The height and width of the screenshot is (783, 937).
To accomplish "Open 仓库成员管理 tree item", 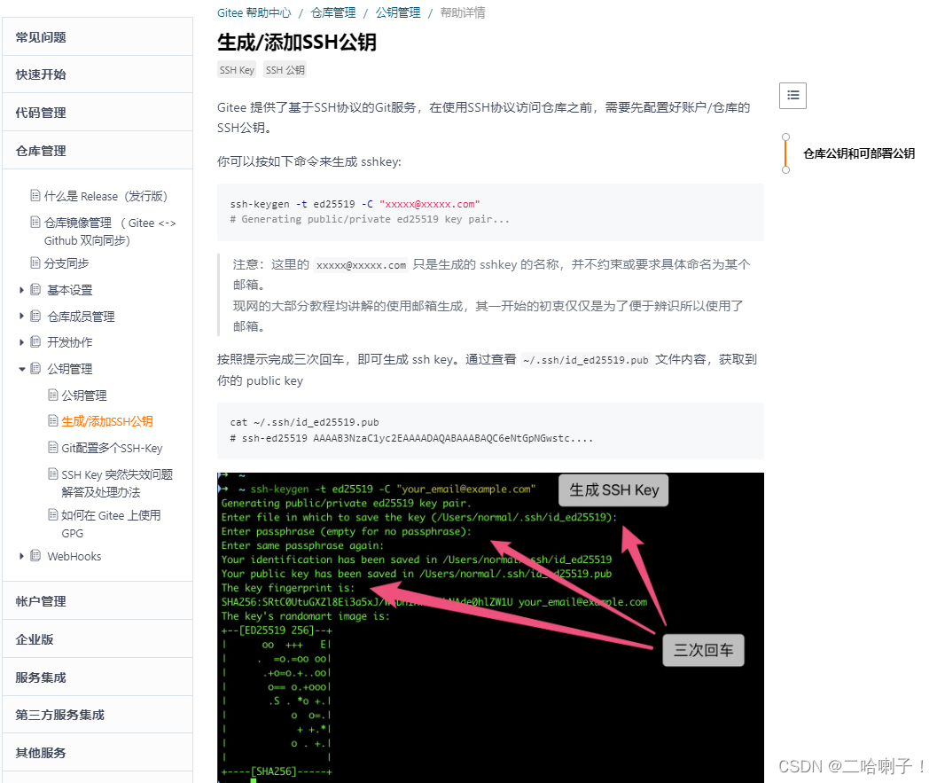I will pos(82,317).
